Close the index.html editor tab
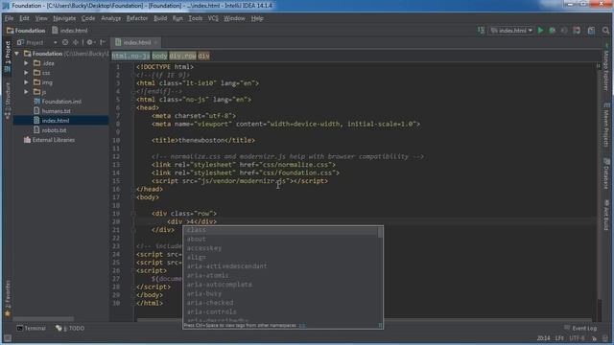Viewport: 614px width, 345px height. pyautogui.click(x=155, y=42)
